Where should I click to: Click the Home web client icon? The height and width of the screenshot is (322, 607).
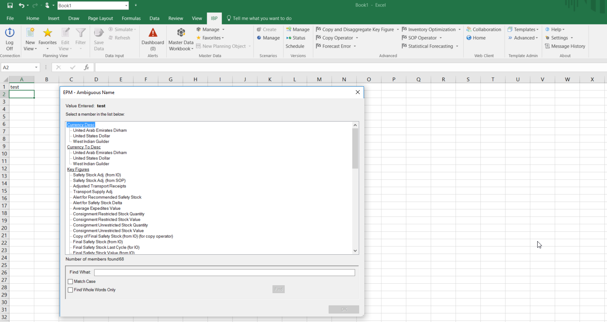[469, 38]
